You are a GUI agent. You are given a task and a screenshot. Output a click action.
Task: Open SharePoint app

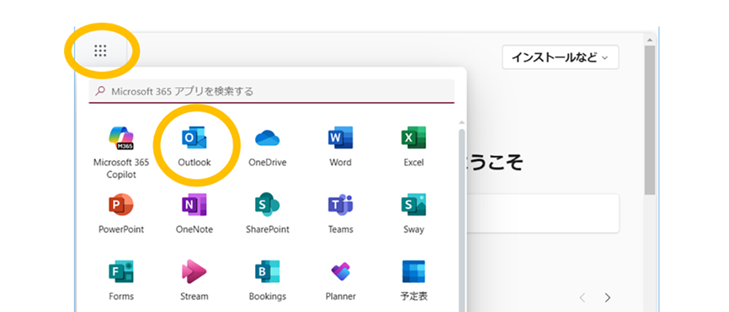pyautogui.click(x=268, y=206)
